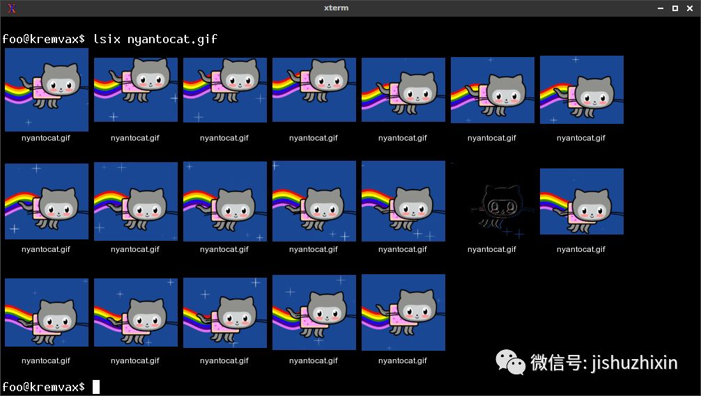Select first thumbnail in the middle row
701x396 pixels.
coord(47,201)
